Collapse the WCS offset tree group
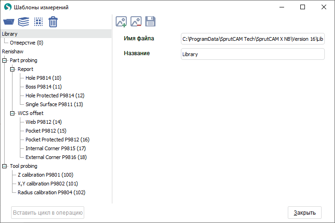Viewport: 335px width, 223px height. pos(12,113)
